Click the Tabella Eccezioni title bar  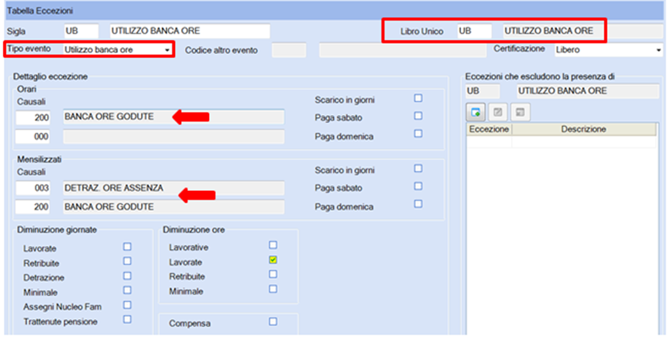pyautogui.click(x=335, y=11)
